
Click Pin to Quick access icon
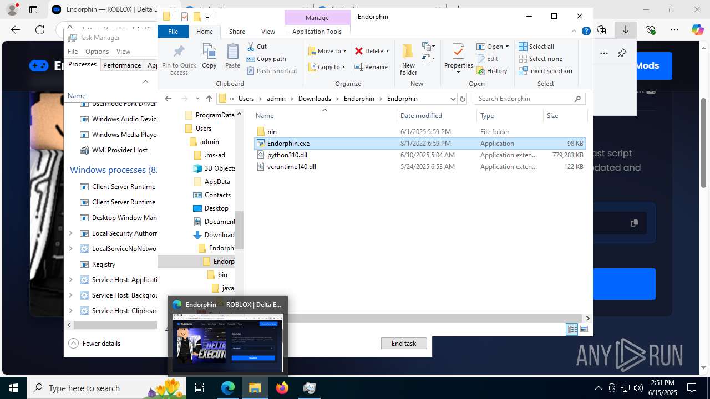[179, 60]
